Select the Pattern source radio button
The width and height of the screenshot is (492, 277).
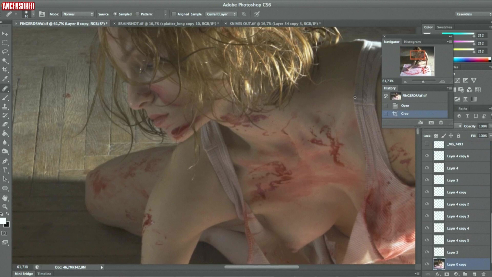pyautogui.click(x=138, y=14)
